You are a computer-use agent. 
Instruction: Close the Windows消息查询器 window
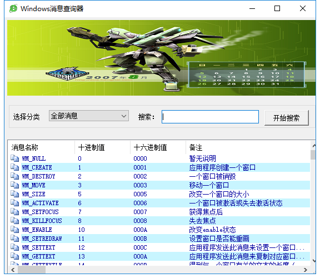click(x=303, y=8)
